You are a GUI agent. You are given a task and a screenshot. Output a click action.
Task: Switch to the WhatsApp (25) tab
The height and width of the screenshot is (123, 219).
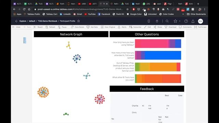146,4
